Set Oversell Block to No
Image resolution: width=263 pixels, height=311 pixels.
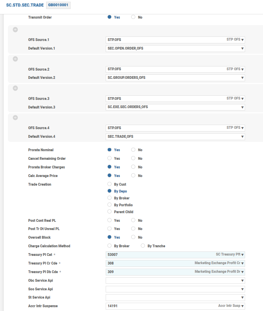133,237
